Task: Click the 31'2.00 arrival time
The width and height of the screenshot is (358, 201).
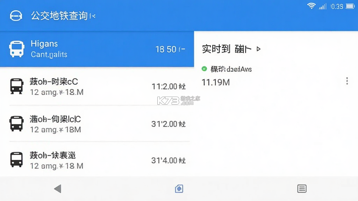Action: [169, 124]
